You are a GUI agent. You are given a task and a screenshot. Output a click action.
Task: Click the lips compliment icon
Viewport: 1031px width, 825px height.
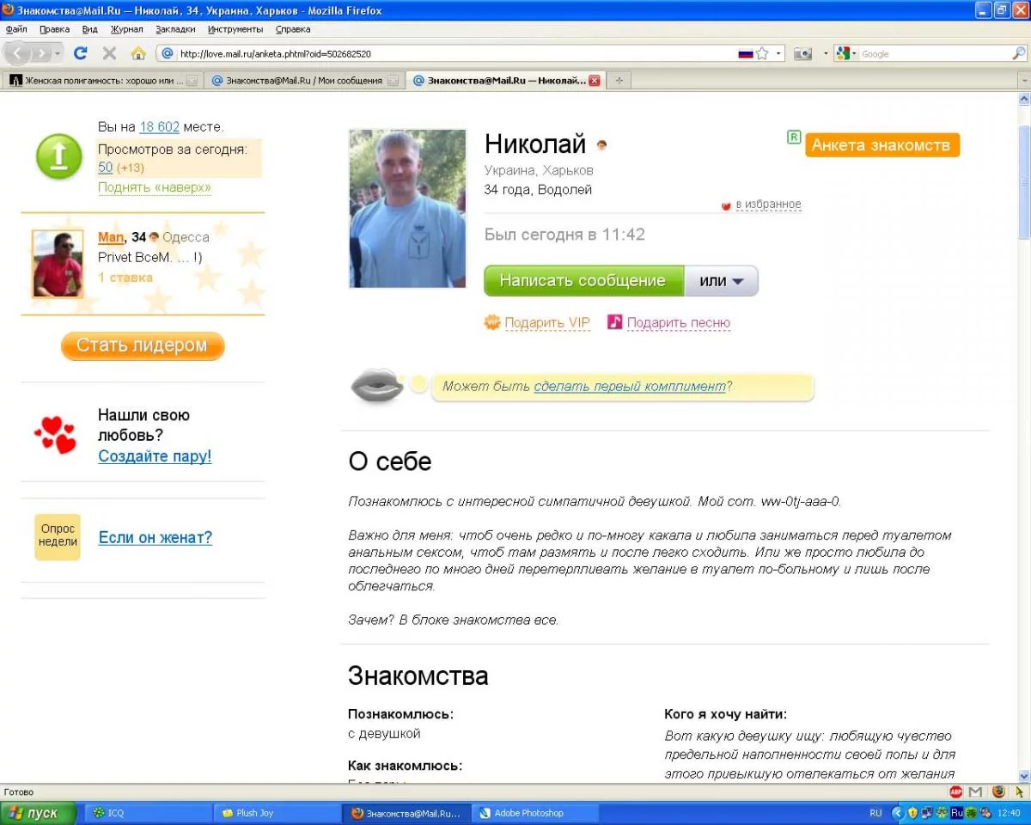[376, 386]
